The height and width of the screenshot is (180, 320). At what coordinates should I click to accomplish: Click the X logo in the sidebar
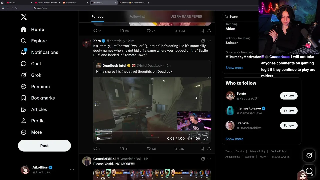point(24,17)
